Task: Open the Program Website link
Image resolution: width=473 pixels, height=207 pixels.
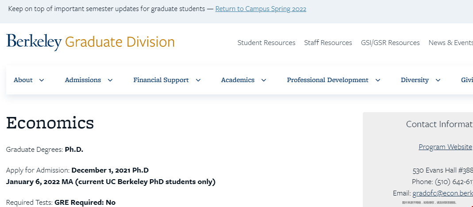Action: (445, 147)
